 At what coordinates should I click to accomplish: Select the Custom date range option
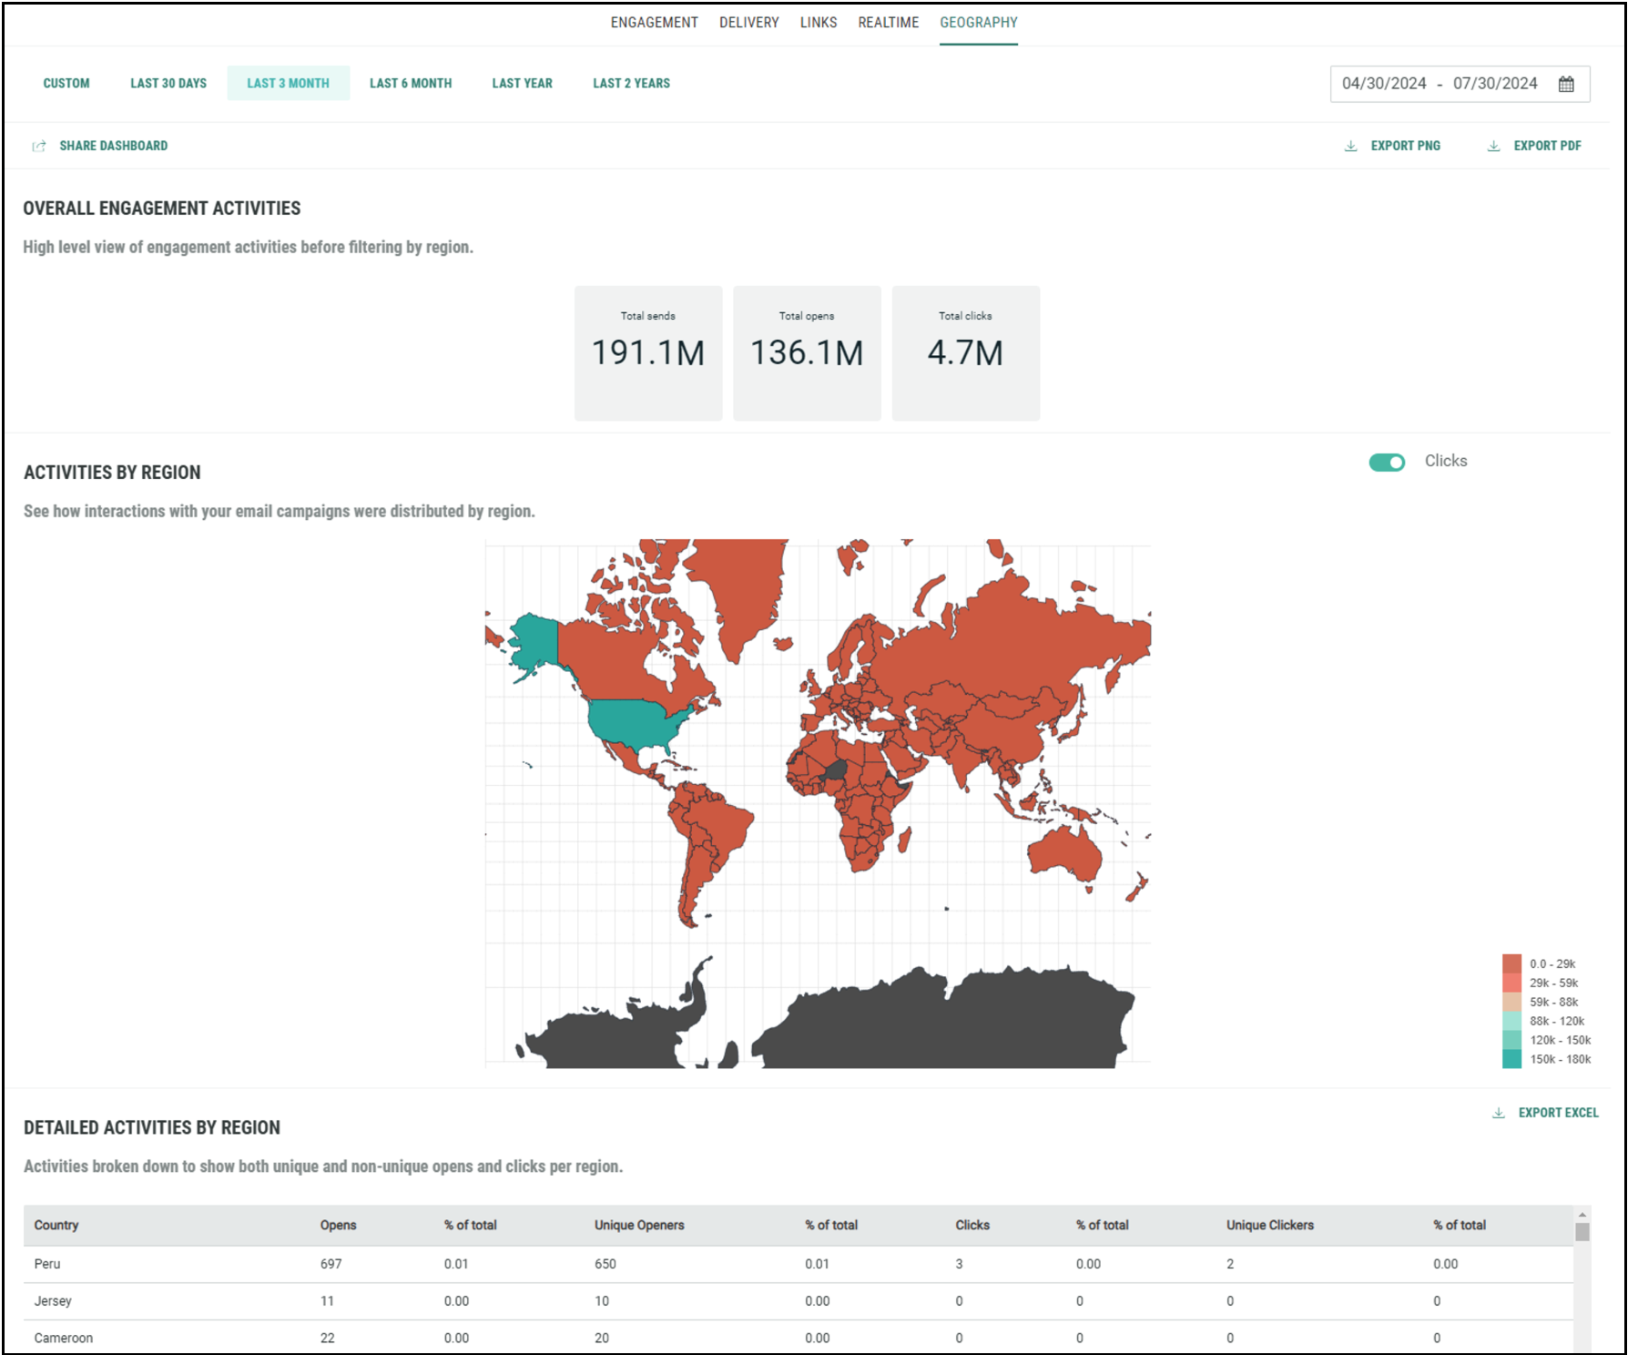pos(66,83)
